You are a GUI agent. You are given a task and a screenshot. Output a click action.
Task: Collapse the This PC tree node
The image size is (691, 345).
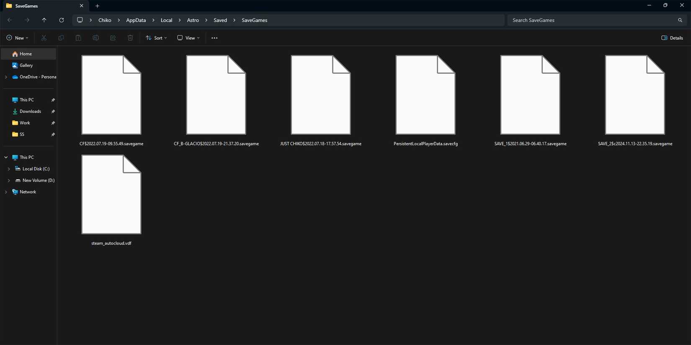point(6,157)
